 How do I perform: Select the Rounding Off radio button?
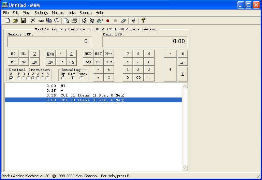pyautogui.click(x=72, y=78)
